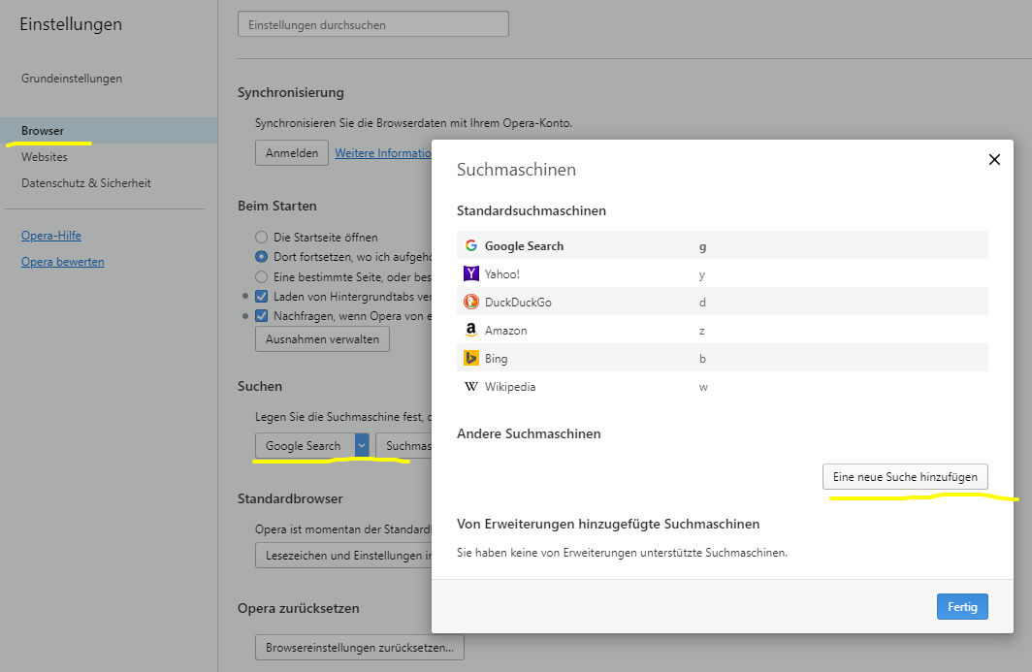This screenshot has height=672, width=1032.
Task: Confirm with the Fertig button
Action: [x=962, y=606]
